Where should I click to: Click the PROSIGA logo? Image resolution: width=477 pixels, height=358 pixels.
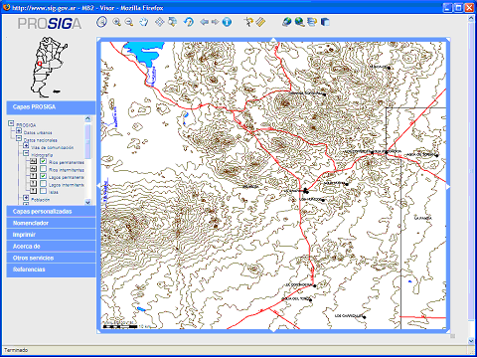click(x=50, y=24)
